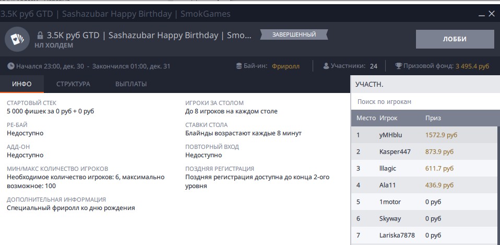Viewport: 500px width, 245px height.
Task: Minimize the tournament window
Action: pyautogui.click(x=482, y=15)
